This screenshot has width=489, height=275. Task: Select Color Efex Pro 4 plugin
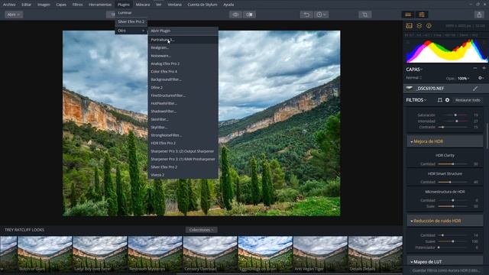pos(183,72)
